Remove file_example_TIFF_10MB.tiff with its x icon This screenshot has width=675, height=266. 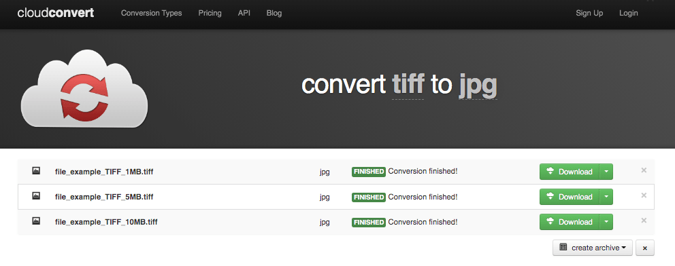click(x=644, y=221)
